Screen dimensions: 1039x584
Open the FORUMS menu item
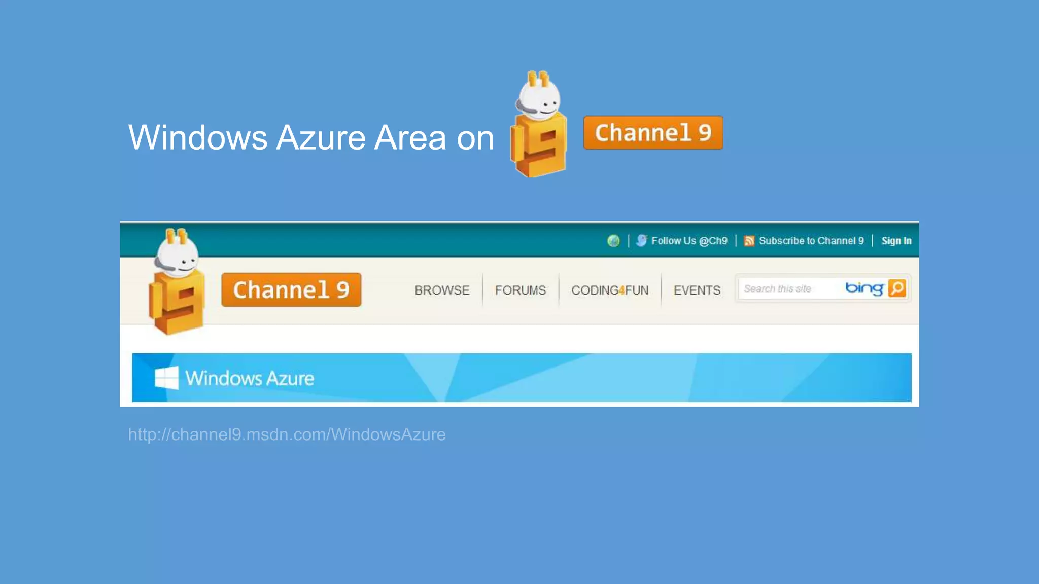[521, 290]
